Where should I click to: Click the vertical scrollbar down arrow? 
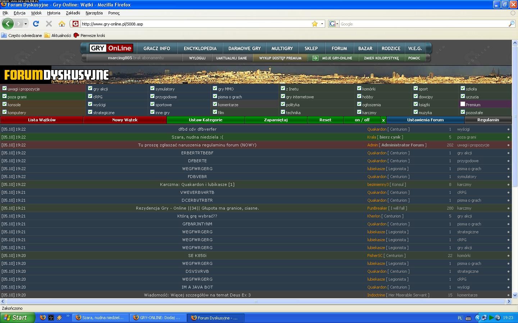(x=515, y=295)
